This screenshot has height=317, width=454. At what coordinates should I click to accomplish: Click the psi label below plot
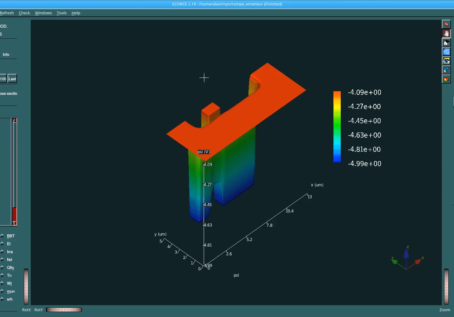pos(236,275)
